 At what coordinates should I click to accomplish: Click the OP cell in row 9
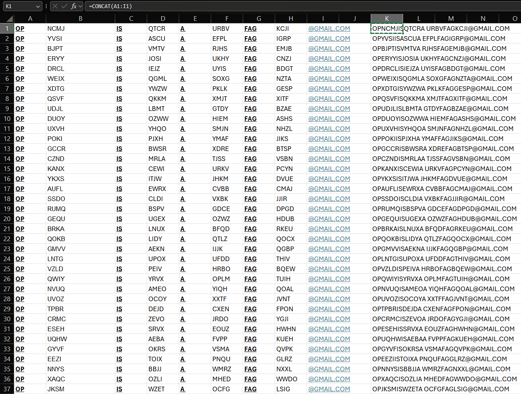30,109
